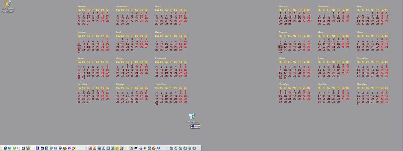Click the boxed date 16 in the left calendar

79,47
